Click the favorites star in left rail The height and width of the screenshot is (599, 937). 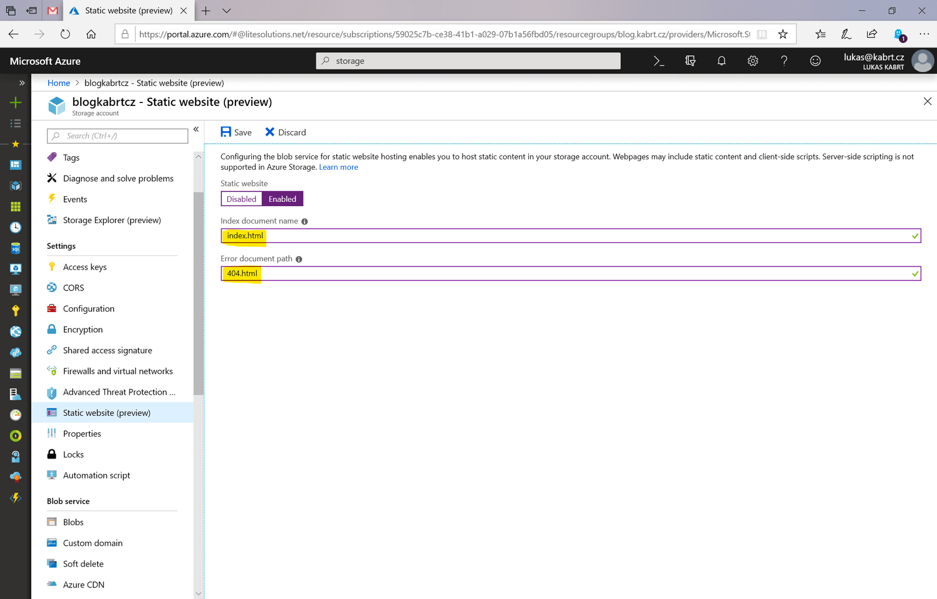coord(16,144)
